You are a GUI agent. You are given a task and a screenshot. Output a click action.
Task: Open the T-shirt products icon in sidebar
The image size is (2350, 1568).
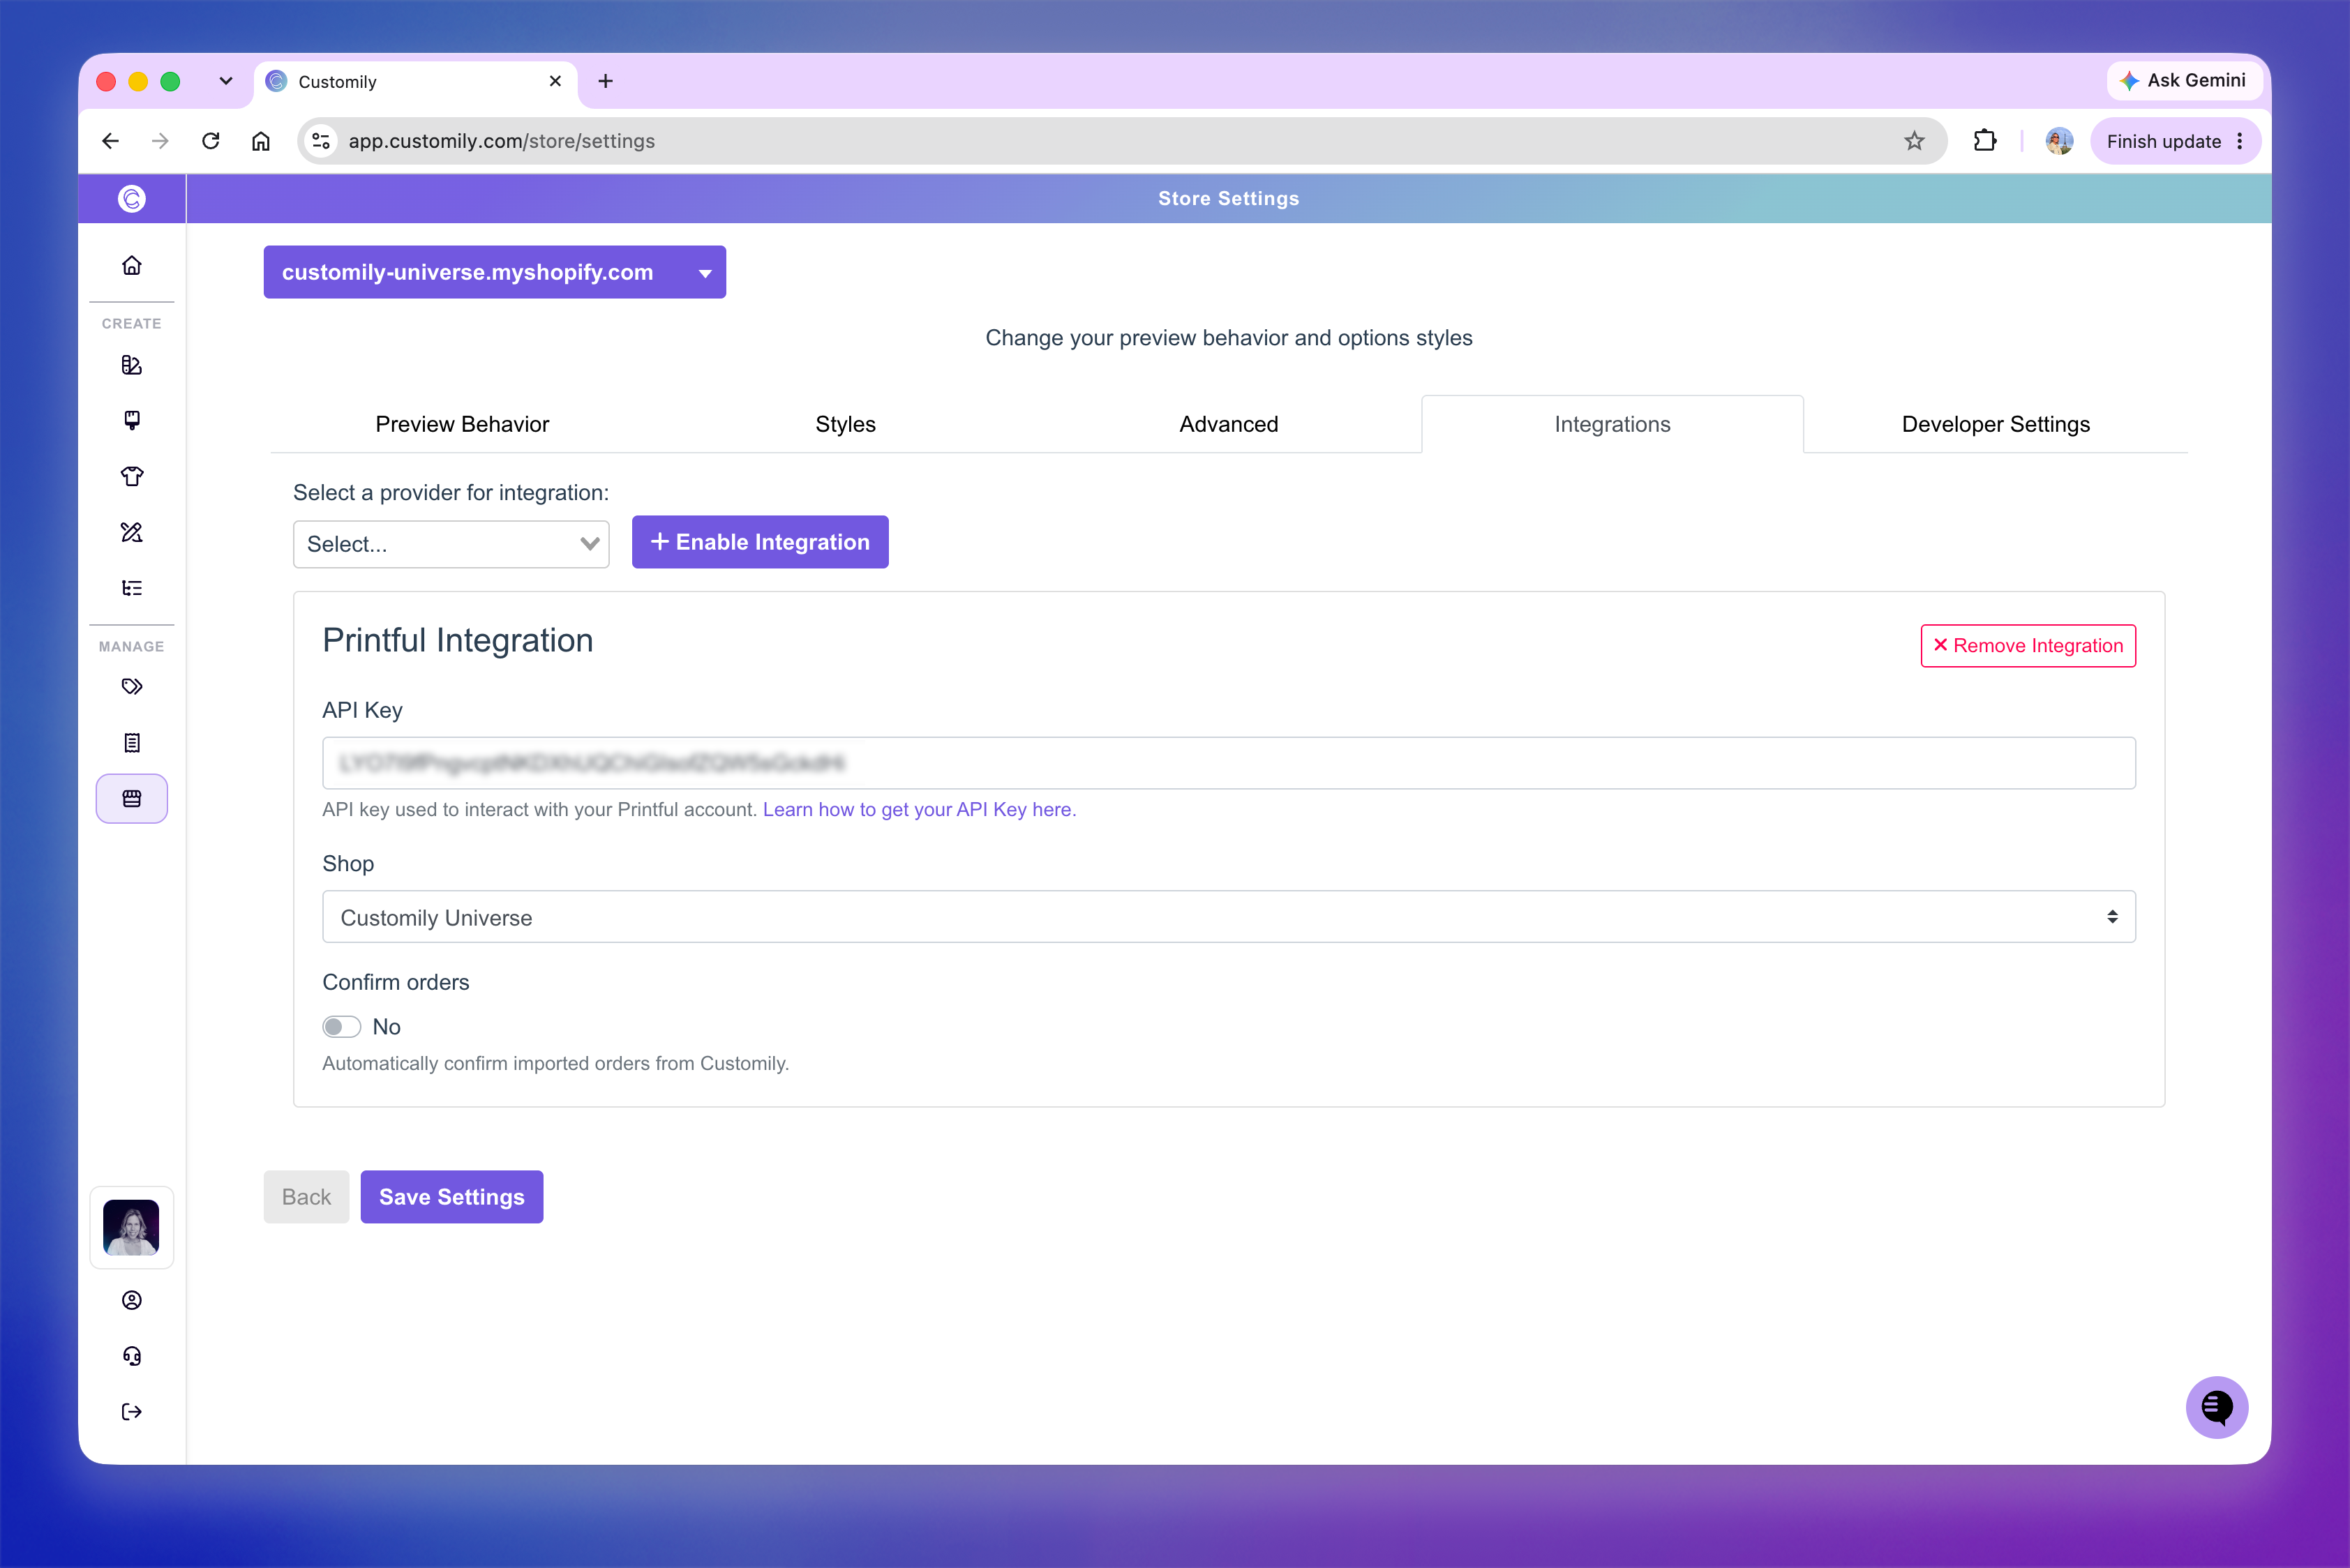tap(132, 476)
